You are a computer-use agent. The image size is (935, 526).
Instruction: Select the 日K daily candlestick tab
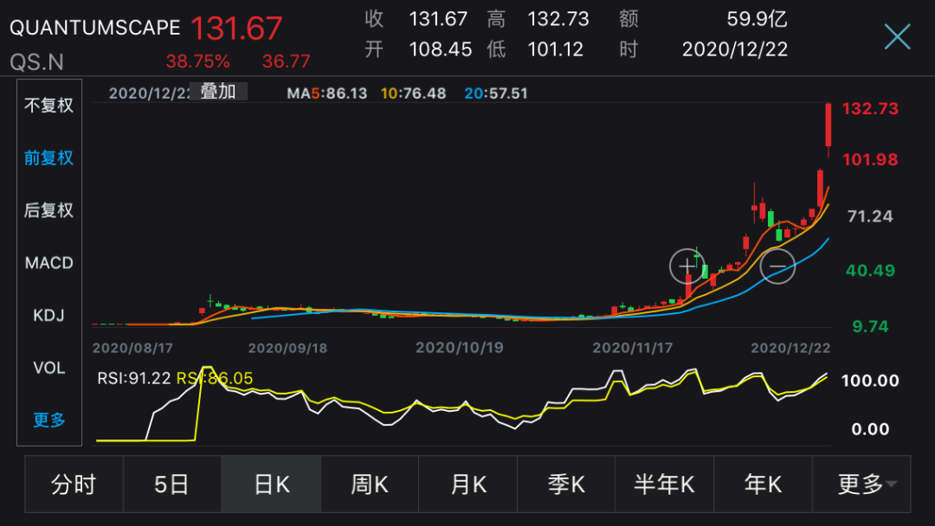coord(271,484)
